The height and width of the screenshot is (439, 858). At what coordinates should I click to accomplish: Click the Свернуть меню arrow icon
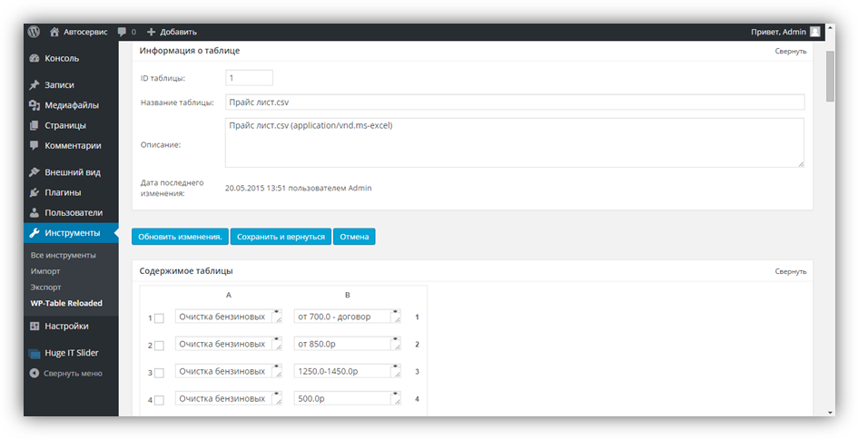[x=35, y=374]
